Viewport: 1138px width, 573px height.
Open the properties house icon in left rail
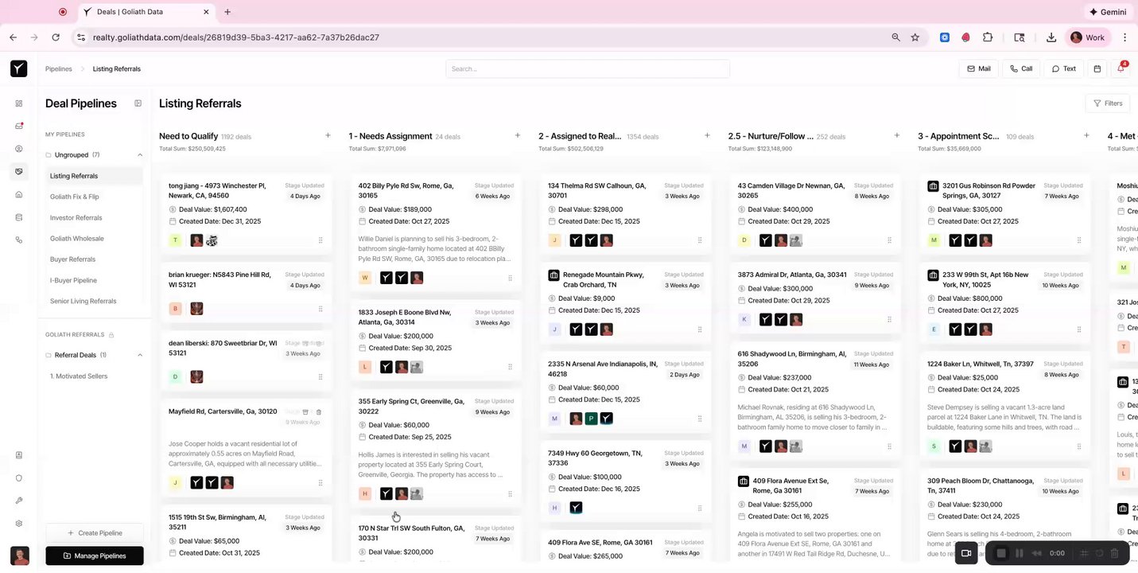tap(19, 194)
